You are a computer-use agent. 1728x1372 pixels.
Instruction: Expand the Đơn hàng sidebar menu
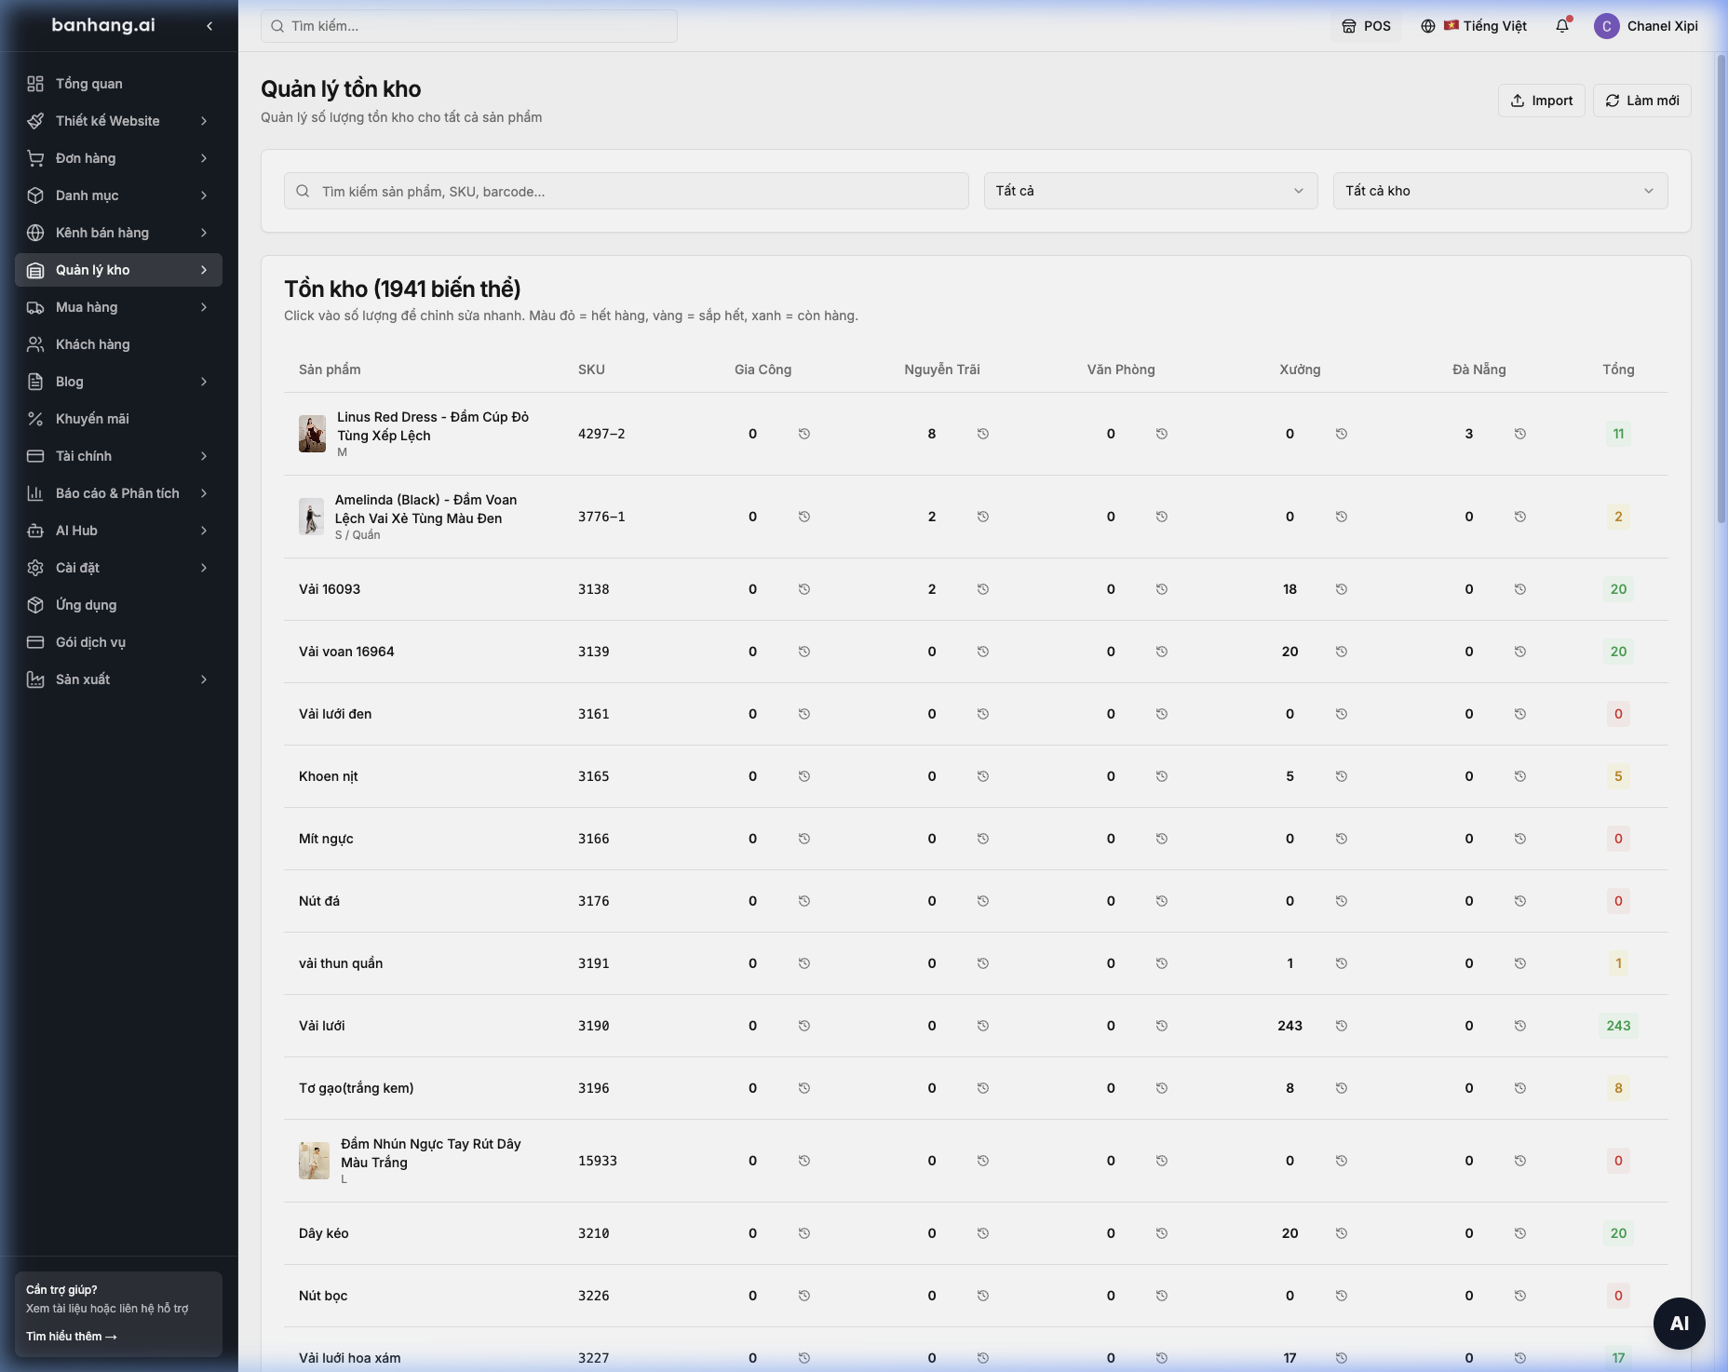(118, 158)
